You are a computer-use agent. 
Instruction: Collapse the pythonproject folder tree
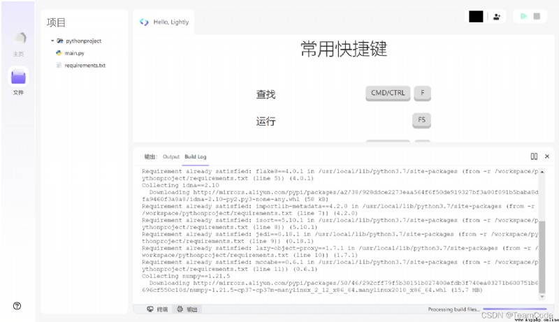[52, 41]
